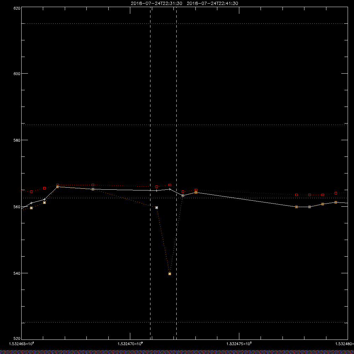Select the 580 y-axis label
354x354 pixels.
(x=17, y=140)
